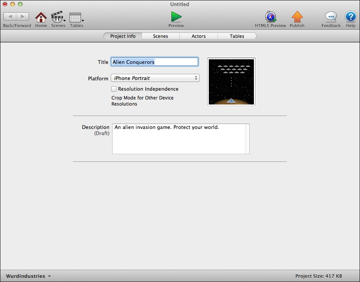Launch HTML5 Preview compass icon

pos(271,16)
